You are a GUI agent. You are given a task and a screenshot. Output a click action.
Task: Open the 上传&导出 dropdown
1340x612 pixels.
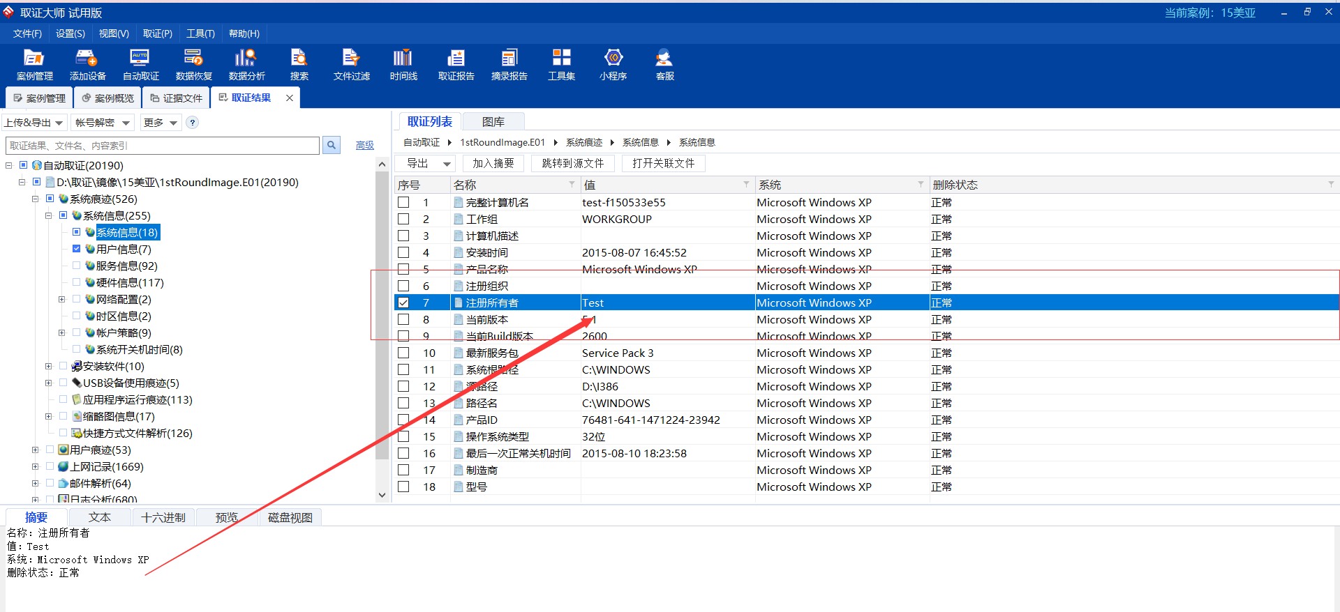(34, 123)
